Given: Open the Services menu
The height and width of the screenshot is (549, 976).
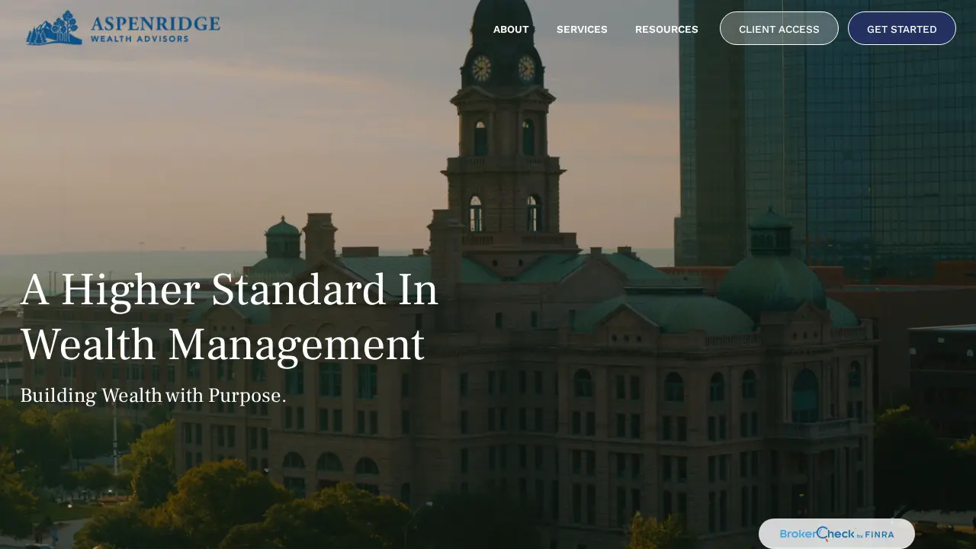Looking at the screenshot, I should pyautogui.click(x=582, y=29).
